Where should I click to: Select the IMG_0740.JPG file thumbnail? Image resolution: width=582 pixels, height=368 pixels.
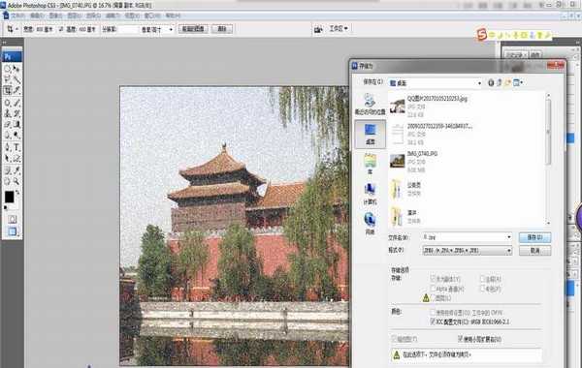click(x=397, y=161)
